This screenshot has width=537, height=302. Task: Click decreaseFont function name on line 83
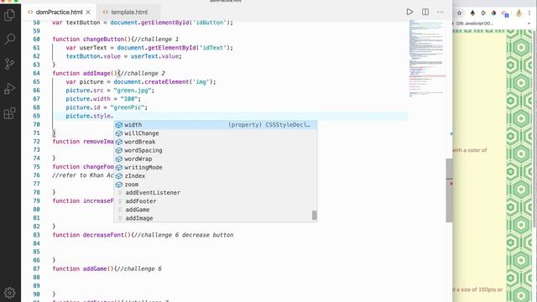pyautogui.click(x=103, y=235)
